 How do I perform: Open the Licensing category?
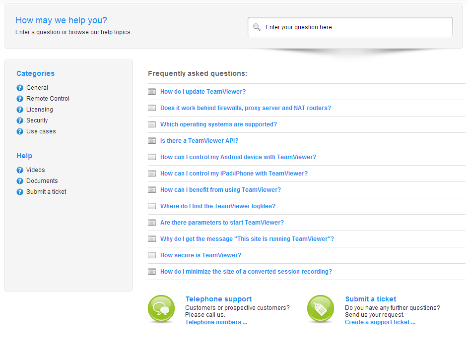click(40, 110)
